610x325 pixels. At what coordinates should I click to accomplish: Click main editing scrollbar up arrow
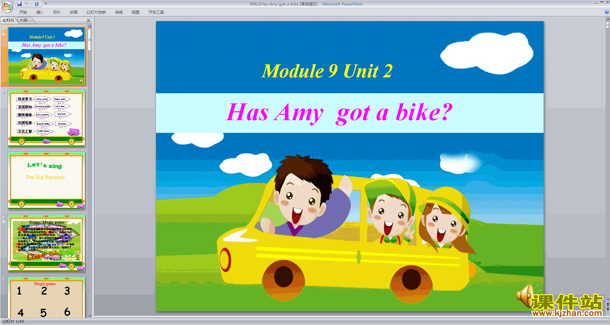[608, 19]
